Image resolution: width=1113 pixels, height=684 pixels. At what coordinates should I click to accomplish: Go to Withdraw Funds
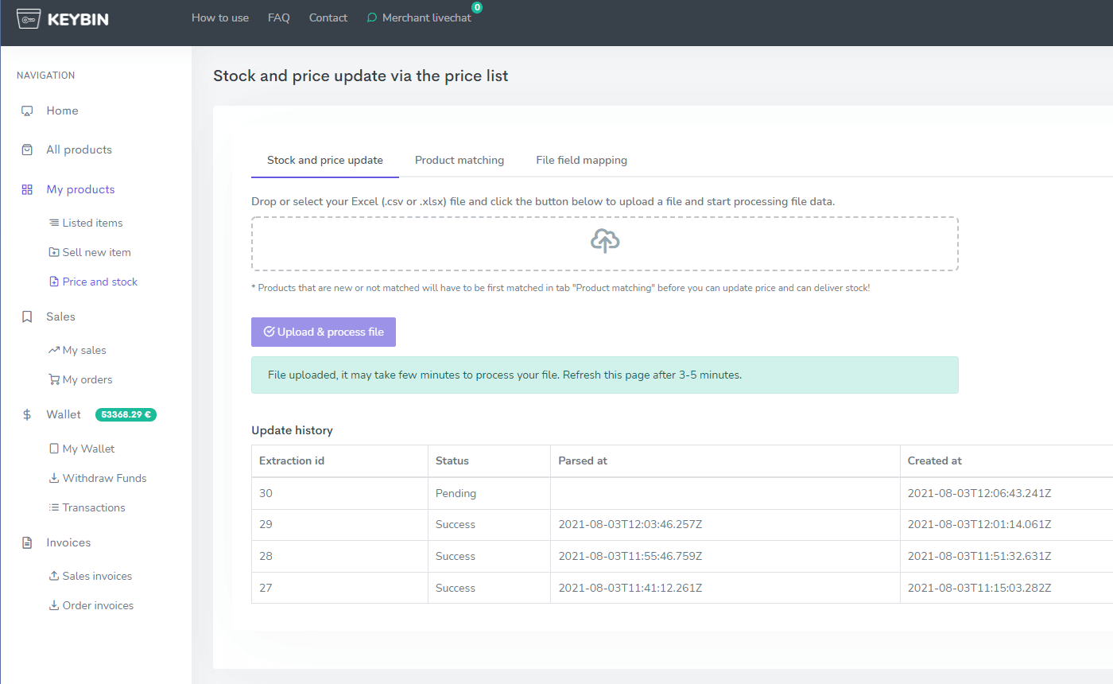(x=105, y=479)
